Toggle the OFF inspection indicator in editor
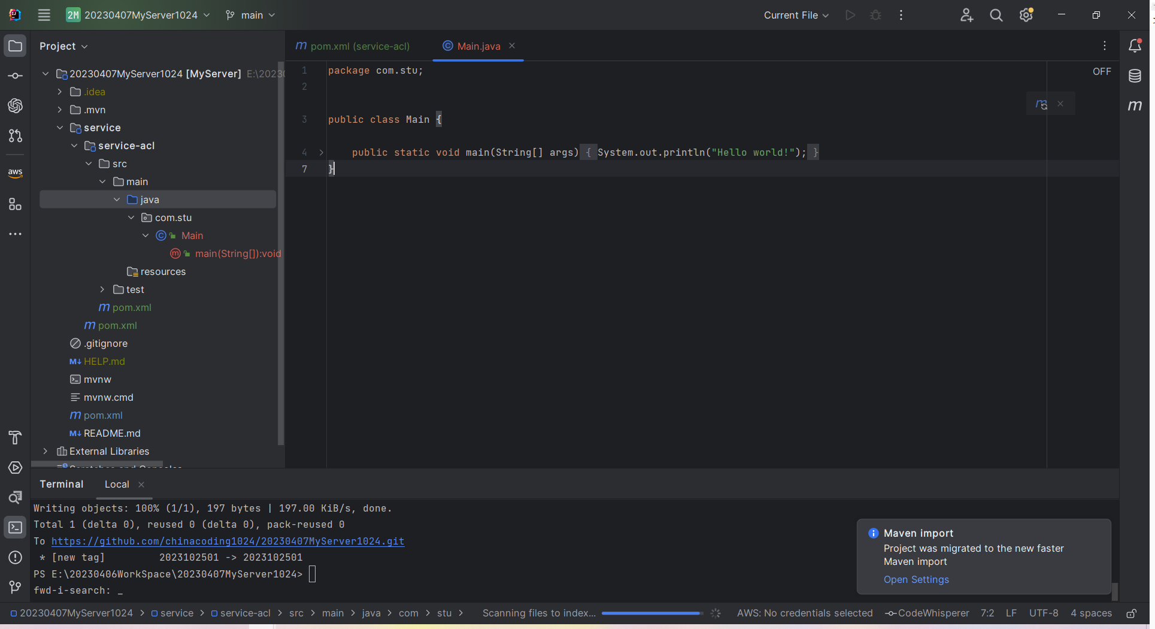The image size is (1155, 629). point(1101,71)
